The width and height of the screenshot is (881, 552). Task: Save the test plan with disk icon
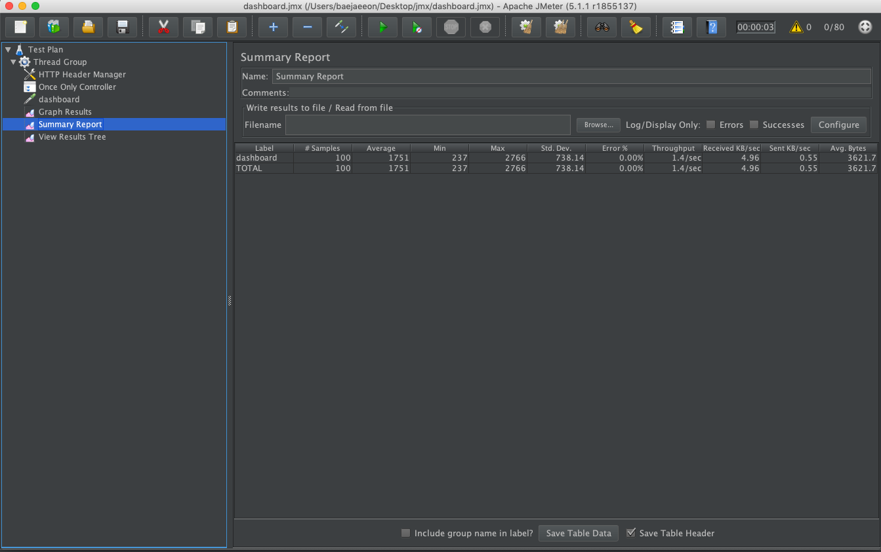(122, 27)
